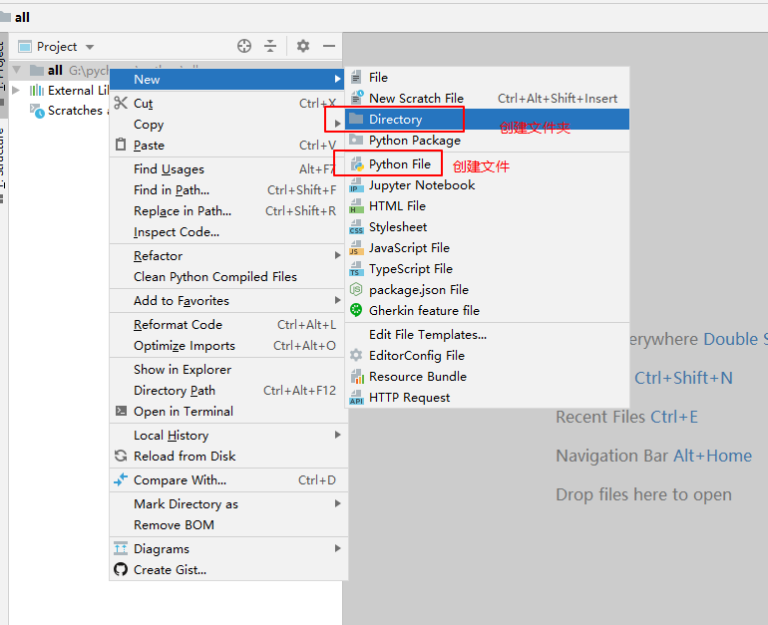The image size is (768, 625).
Task: Click the Stylesheet CSS icon
Action: (357, 227)
